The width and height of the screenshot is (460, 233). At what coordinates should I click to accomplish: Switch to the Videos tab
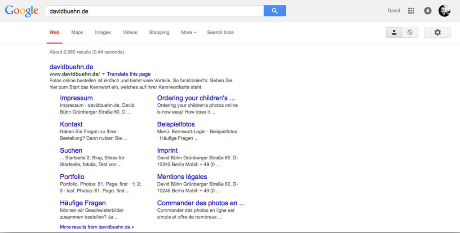point(130,32)
